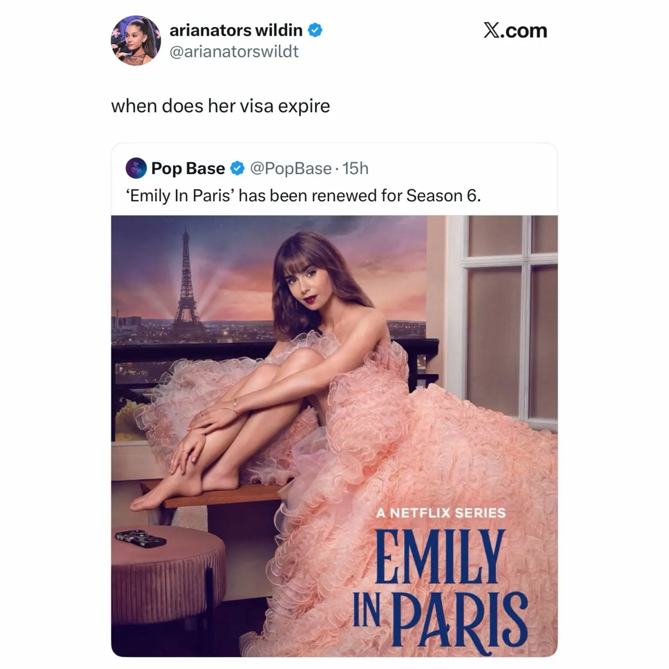Click the phone on the pink stool
This screenshot has height=669, width=669.
141,538
